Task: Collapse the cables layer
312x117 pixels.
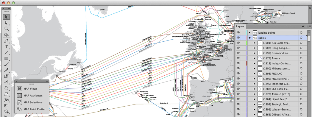Action: coord(249,38)
